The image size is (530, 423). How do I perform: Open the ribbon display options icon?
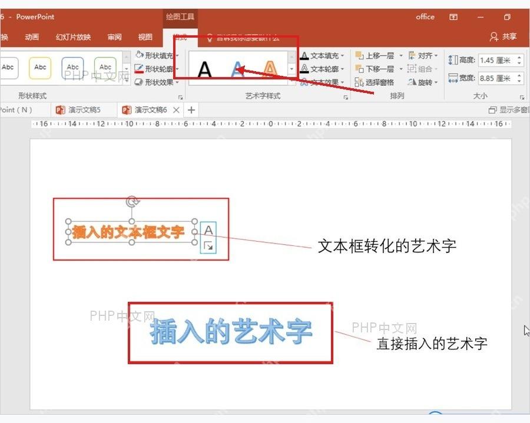point(453,17)
